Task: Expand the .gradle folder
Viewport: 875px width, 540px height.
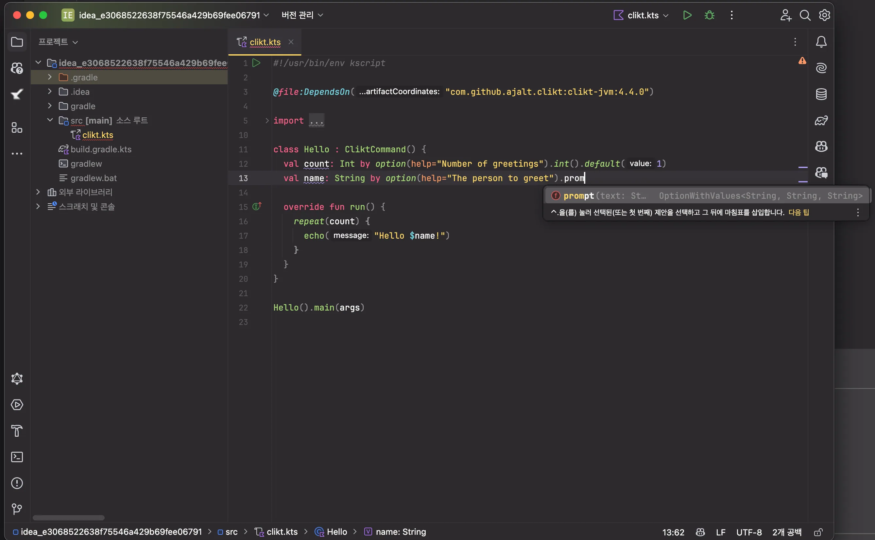Action: pyautogui.click(x=50, y=77)
